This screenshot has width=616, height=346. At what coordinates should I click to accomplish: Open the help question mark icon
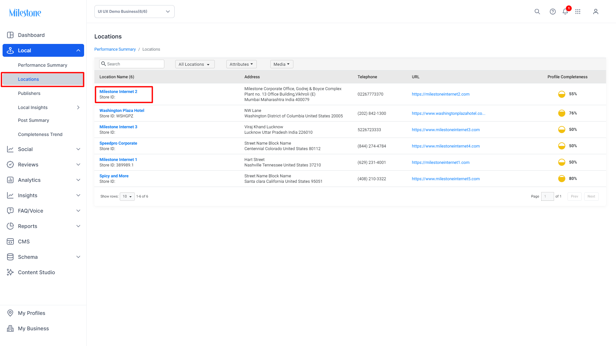point(552,12)
